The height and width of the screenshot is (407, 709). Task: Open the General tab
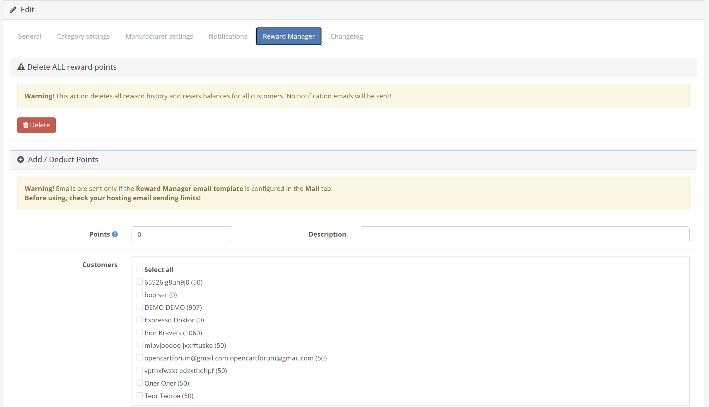pos(29,36)
